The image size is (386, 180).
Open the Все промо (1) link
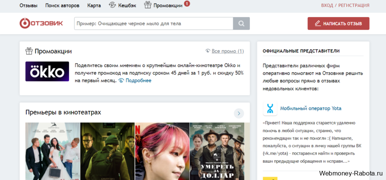pyautogui.click(x=227, y=51)
